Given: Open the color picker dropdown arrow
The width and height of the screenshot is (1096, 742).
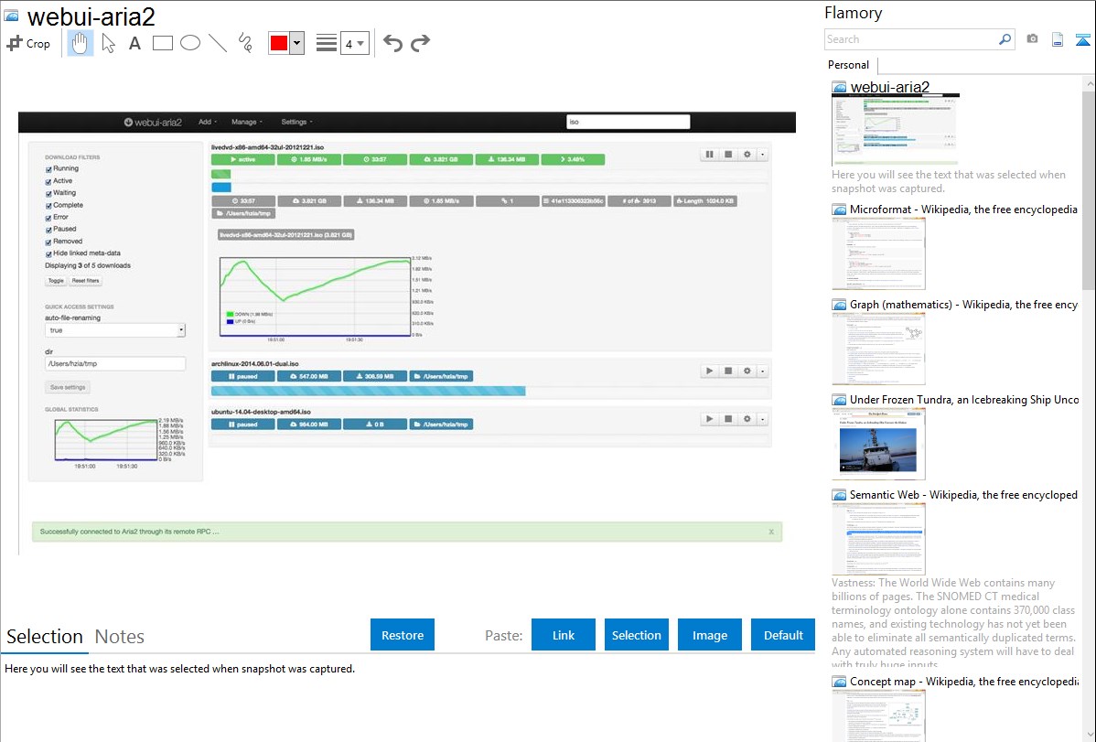Looking at the screenshot, I should point(297,43).
